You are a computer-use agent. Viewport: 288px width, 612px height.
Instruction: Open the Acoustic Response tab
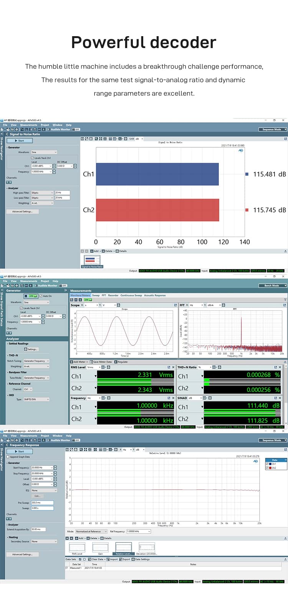(x=155, y=295)
